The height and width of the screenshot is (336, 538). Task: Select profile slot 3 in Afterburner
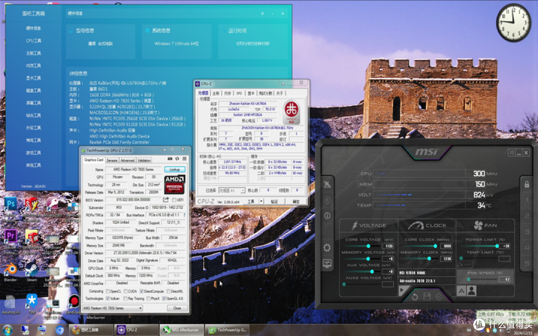[527, 231]
